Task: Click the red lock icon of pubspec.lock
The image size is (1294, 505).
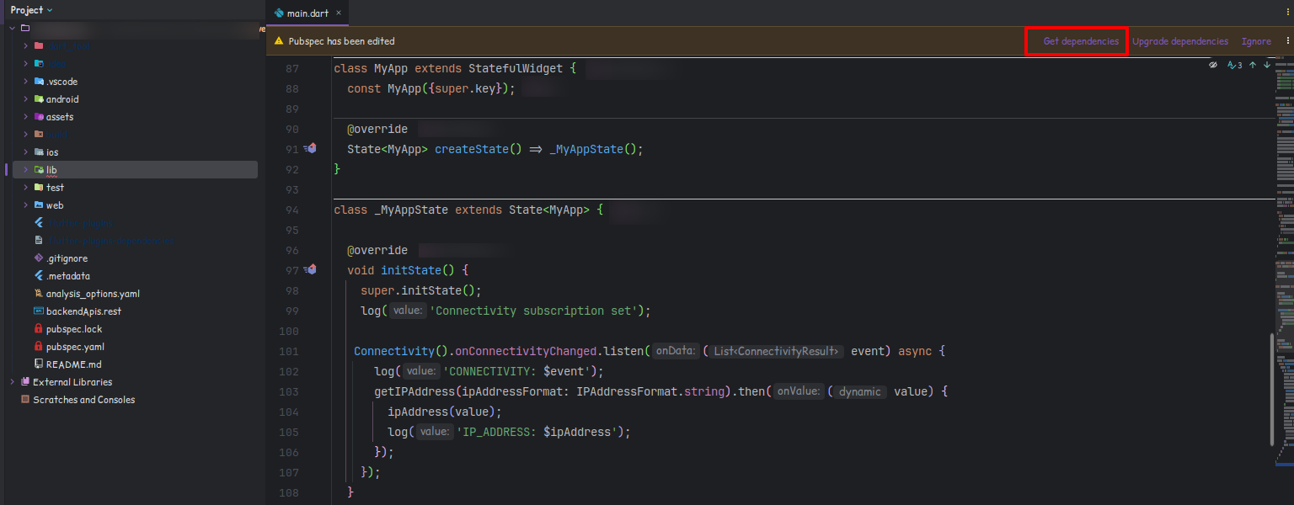Action: [39, 329]
